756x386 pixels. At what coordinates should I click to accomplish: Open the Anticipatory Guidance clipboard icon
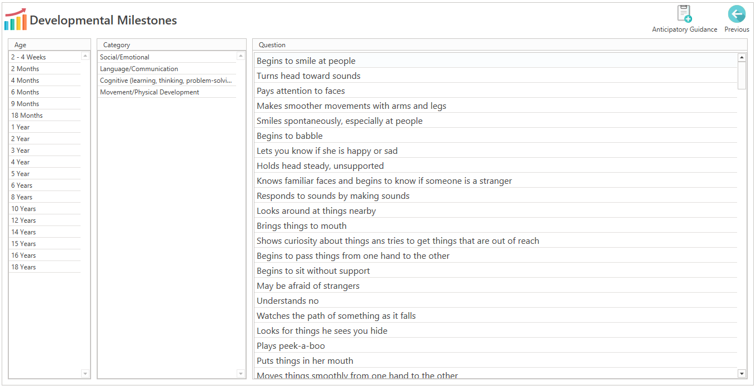point(684,14)
